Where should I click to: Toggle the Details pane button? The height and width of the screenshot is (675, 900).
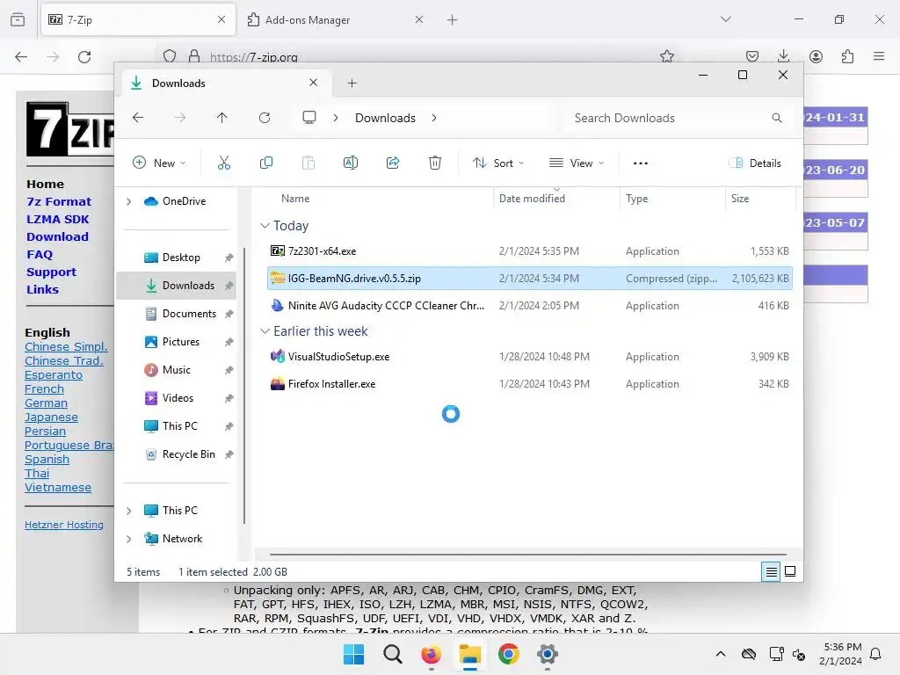(x=755, y=163)
